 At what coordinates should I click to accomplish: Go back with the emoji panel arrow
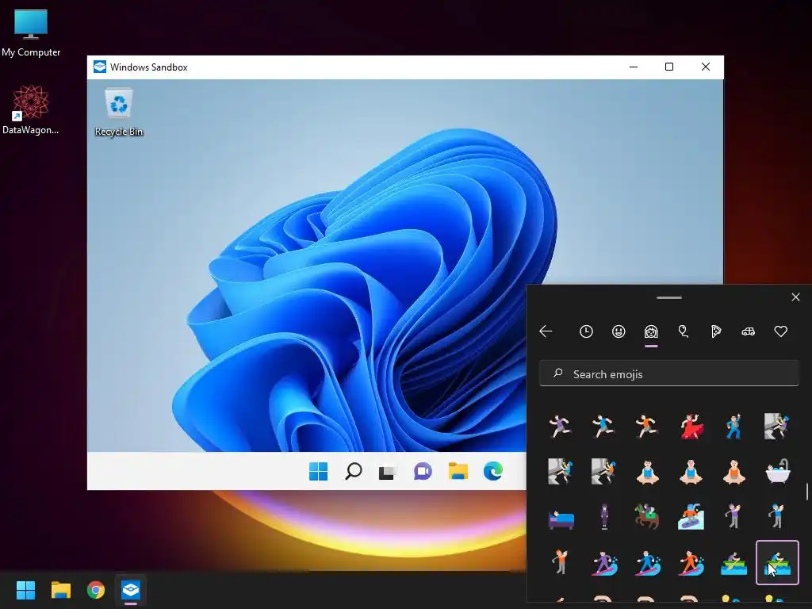click(546, 331)
